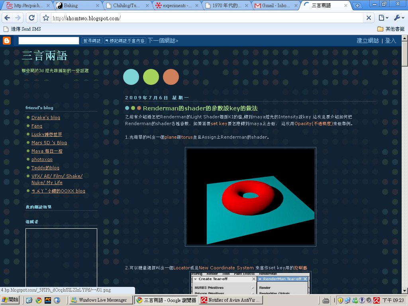Screen dimensions: 408x306
Task: Click the 建立網誌 link
Action: (368, 41)
